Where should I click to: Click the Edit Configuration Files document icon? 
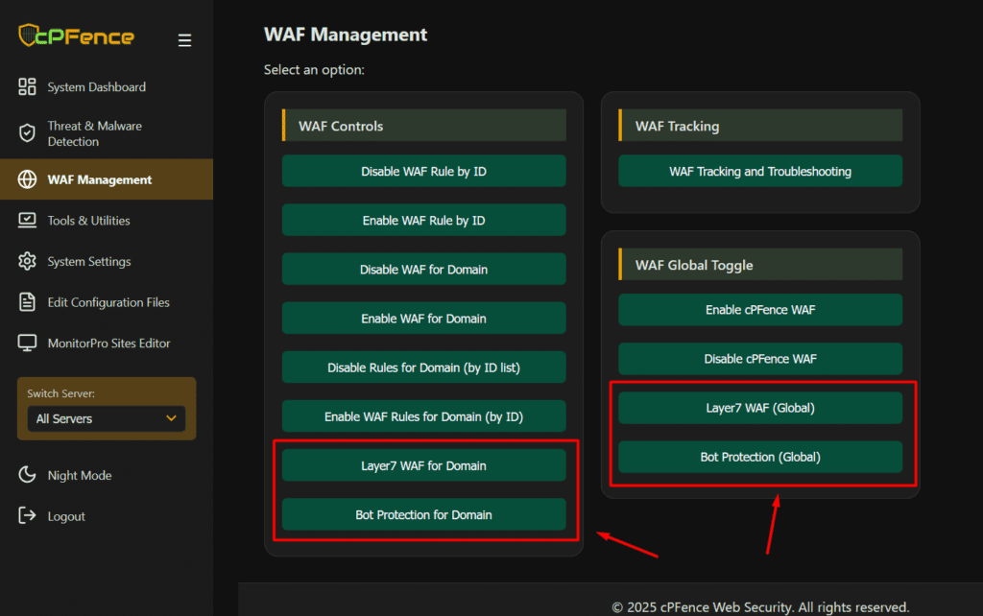point(27,301)
